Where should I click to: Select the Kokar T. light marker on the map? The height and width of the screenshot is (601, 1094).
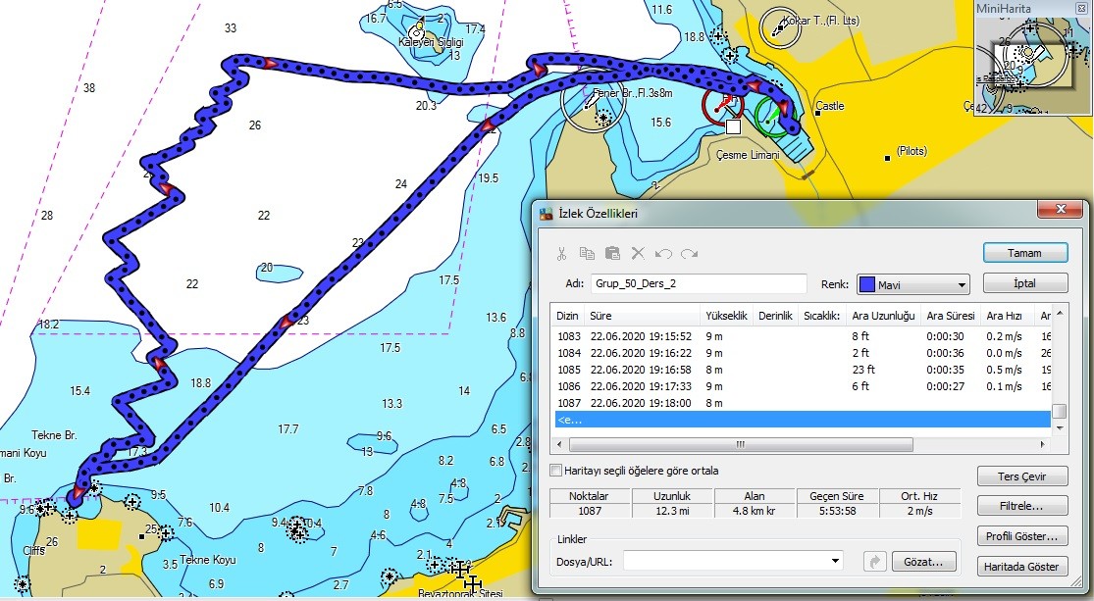[x=779, y=27]
